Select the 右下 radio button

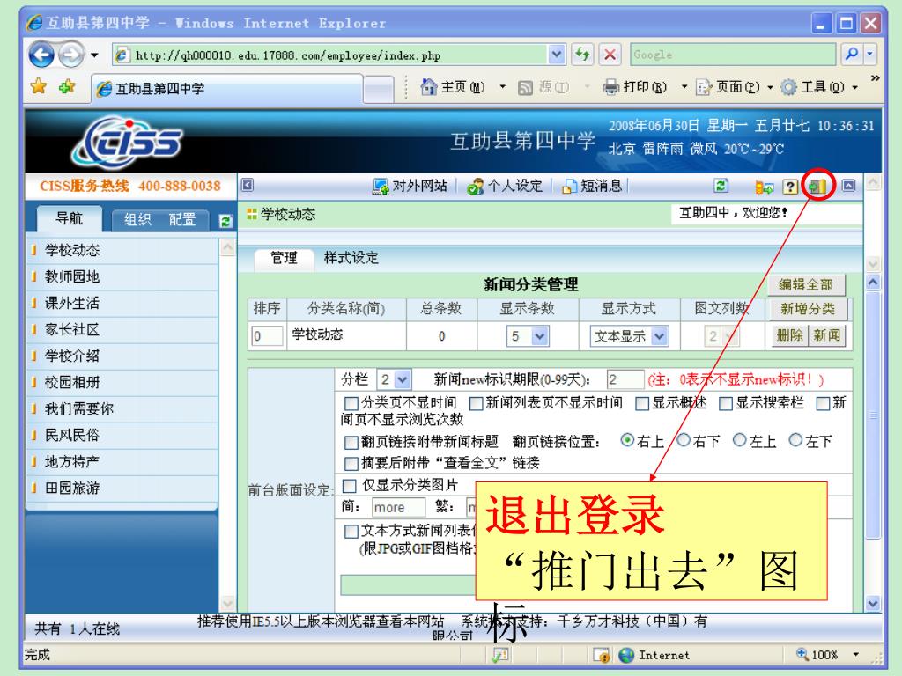(684, 440)
